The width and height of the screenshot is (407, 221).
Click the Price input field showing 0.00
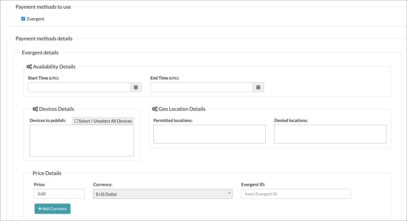(59, 194)
